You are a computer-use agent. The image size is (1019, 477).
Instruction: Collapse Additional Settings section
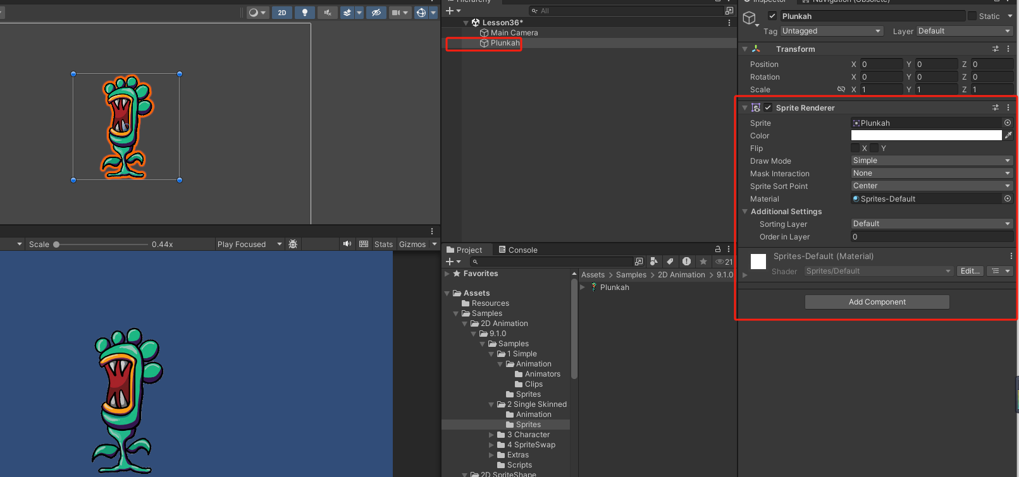pos(745,212)
